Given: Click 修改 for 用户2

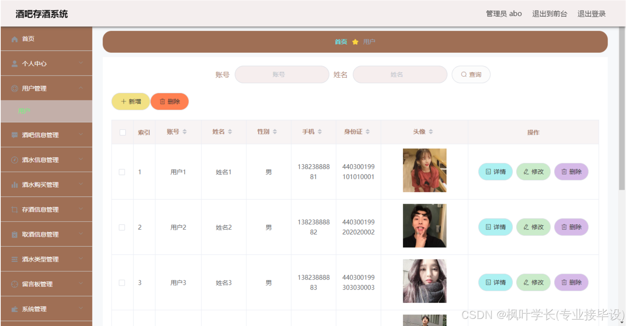Looking at the screenshot, I should (533, 227).
